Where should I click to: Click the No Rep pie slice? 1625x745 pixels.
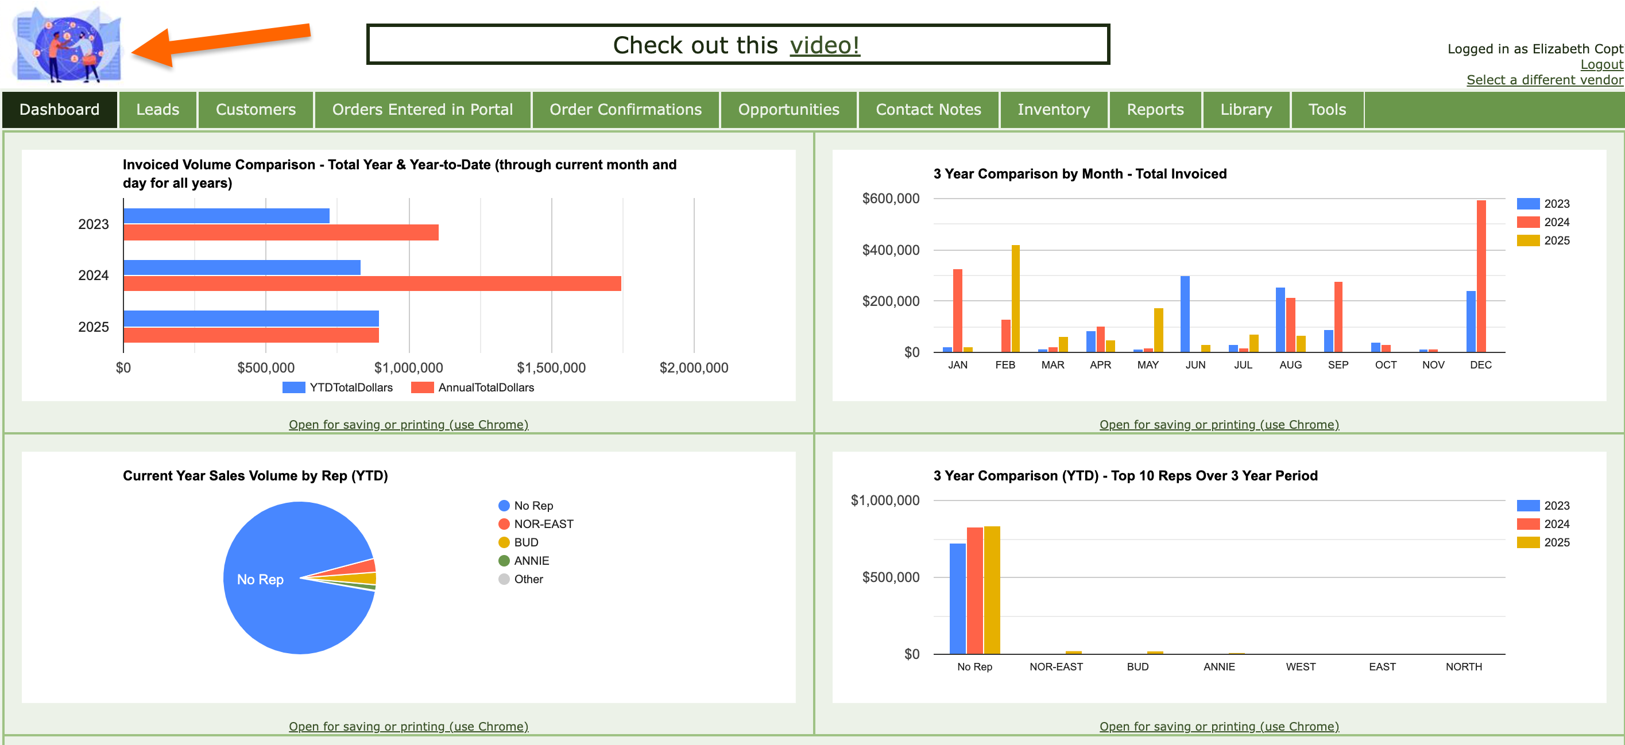click(x=277, y=605)
